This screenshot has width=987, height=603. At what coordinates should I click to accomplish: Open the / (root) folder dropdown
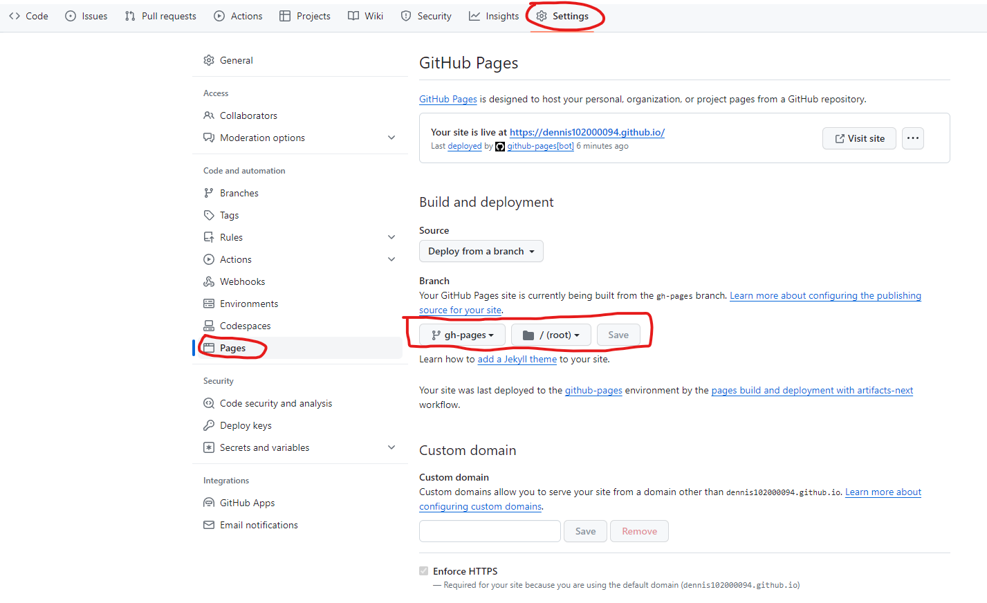click(551, 335)
